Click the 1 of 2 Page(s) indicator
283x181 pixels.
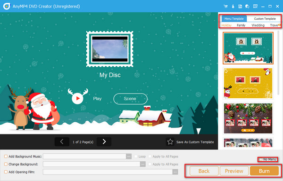pyautogui.click(x=83, y=142)
